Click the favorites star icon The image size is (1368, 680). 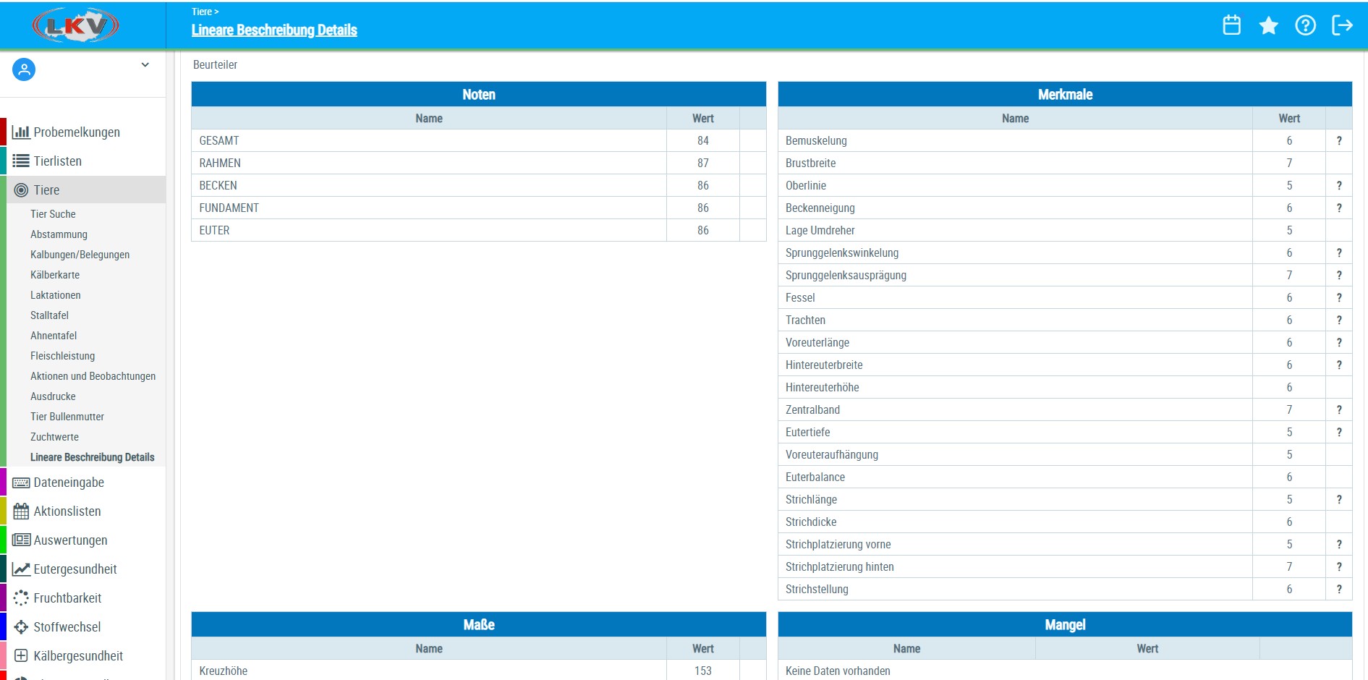click(1268, 25)
